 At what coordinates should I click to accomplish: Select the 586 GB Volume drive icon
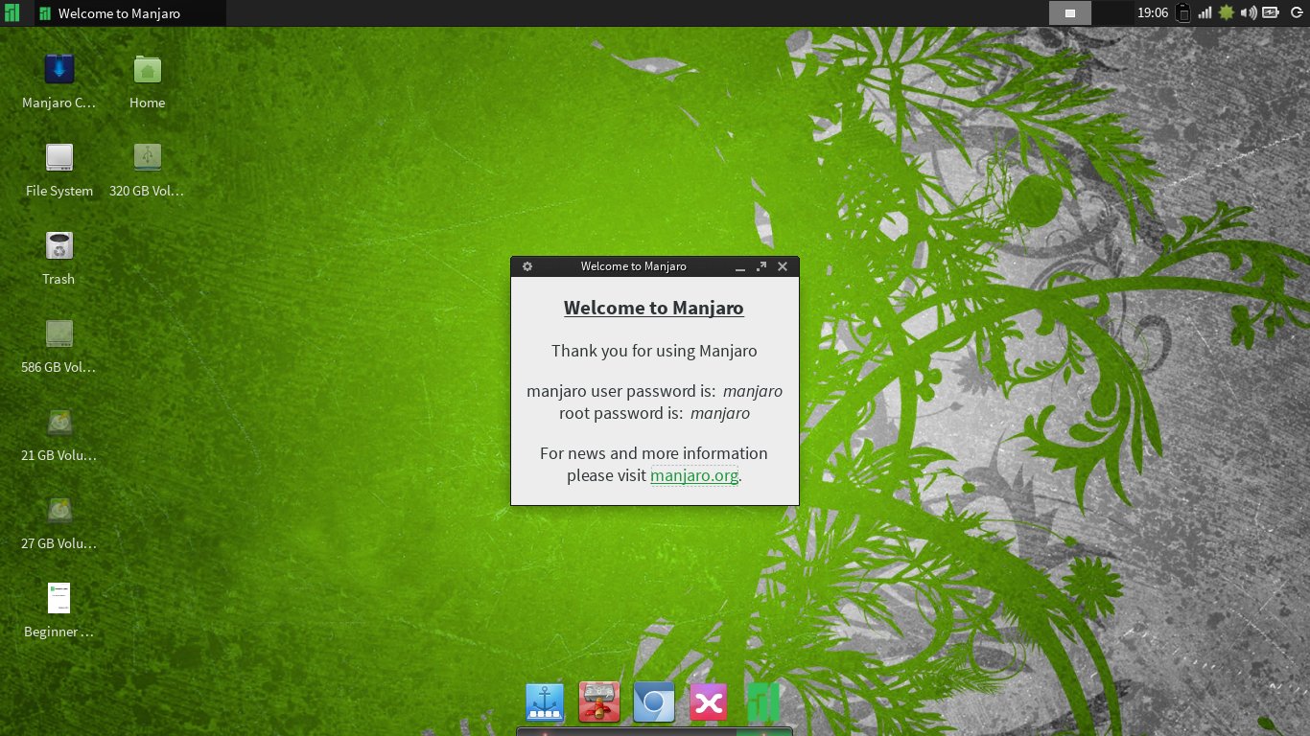[59, 334]
